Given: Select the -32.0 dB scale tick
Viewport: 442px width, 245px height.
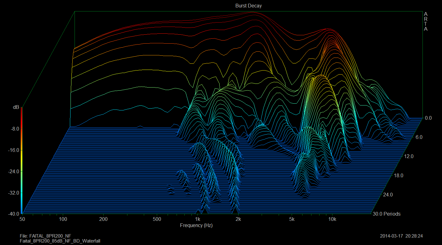Looking at the screenshot, I should pos(15,193).
